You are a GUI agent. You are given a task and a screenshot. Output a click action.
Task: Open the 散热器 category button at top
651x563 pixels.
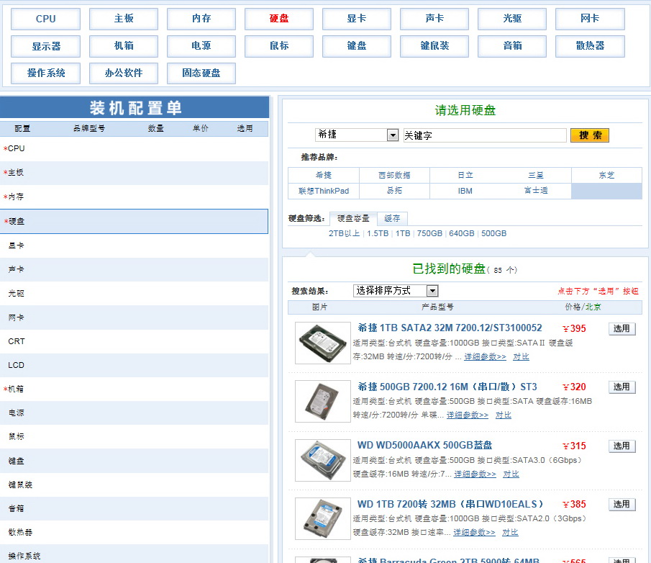(x=590, y=46)
